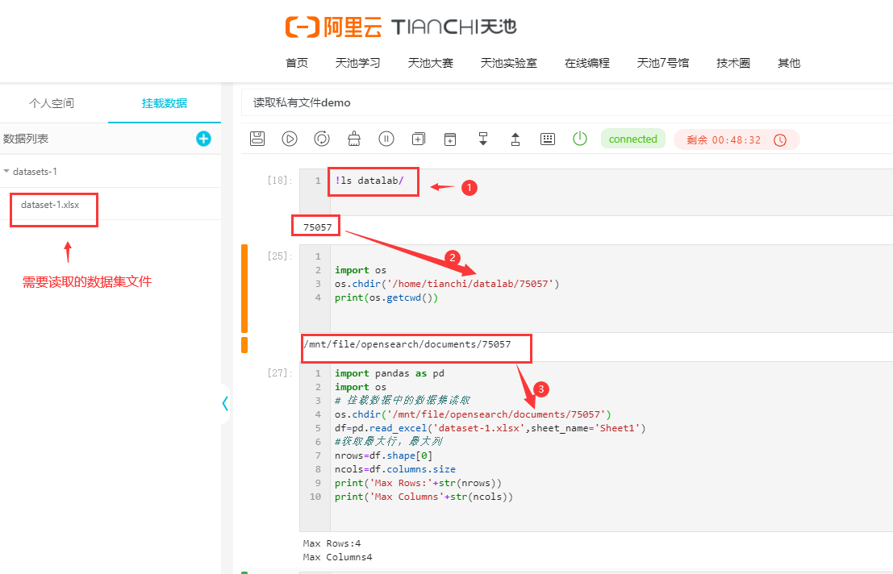Move the cell up with the up arrow icon

point(515,139)
